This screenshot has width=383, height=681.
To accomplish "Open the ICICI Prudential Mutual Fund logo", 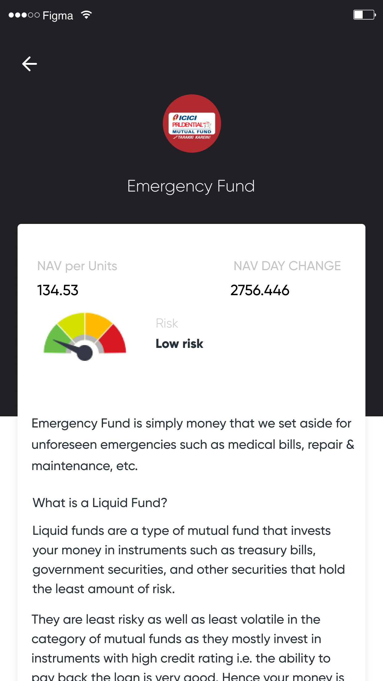I will [192, 123].
